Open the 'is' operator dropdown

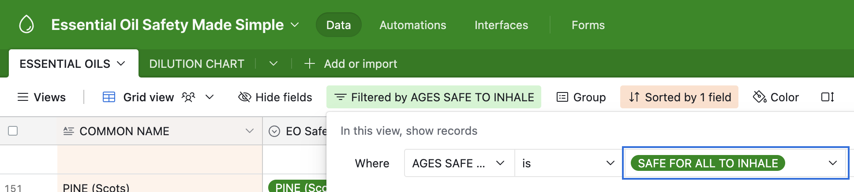pyautogui.click(x=568, y=163)
